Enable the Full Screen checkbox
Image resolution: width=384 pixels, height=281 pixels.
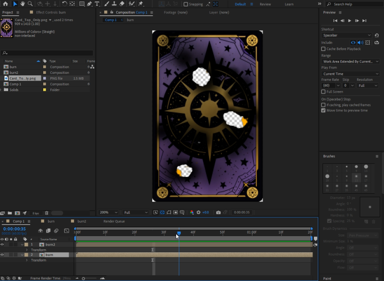[323, 92]
